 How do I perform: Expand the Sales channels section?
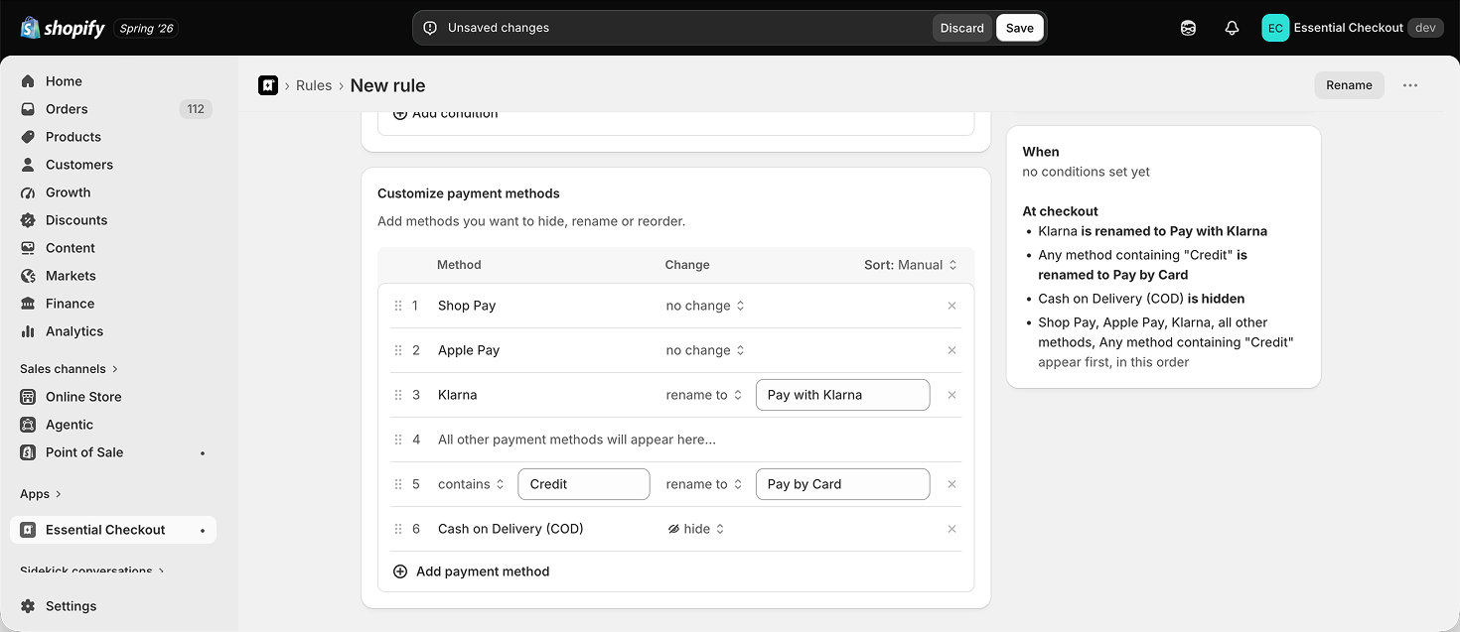click(x=69, y=369)
